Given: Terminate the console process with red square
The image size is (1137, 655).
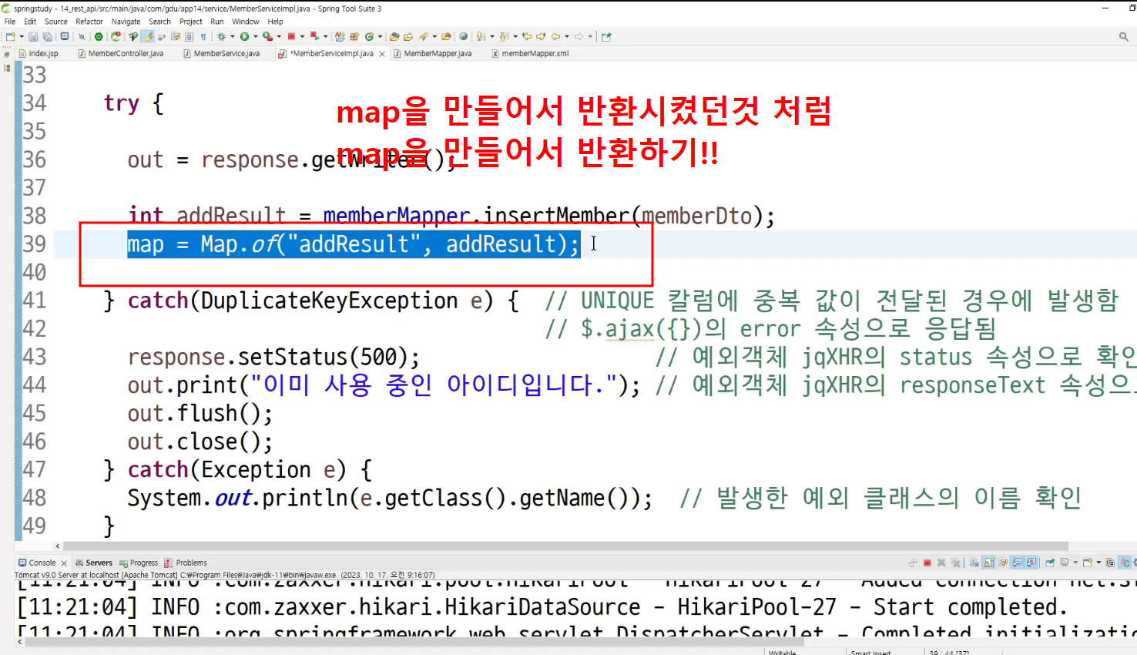Looking at the screenshot, I should click(x=927, y=563).
